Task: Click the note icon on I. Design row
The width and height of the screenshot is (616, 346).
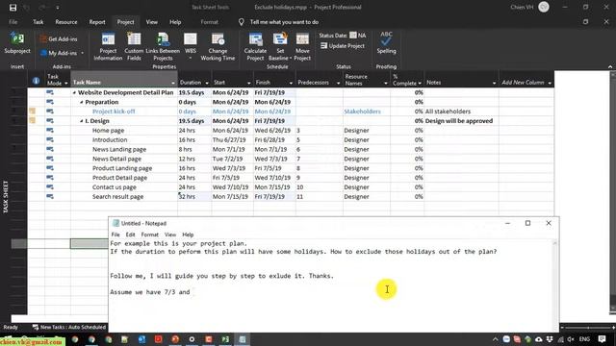Action: point(32,121)
